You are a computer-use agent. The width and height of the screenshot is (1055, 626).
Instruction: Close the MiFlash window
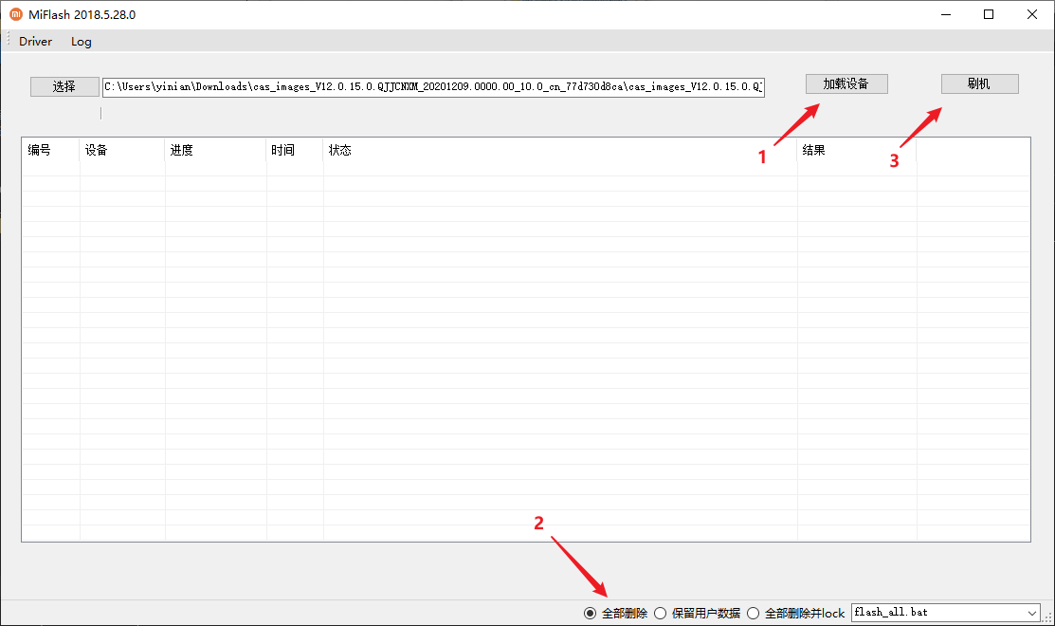click(x=1032, y=14)
